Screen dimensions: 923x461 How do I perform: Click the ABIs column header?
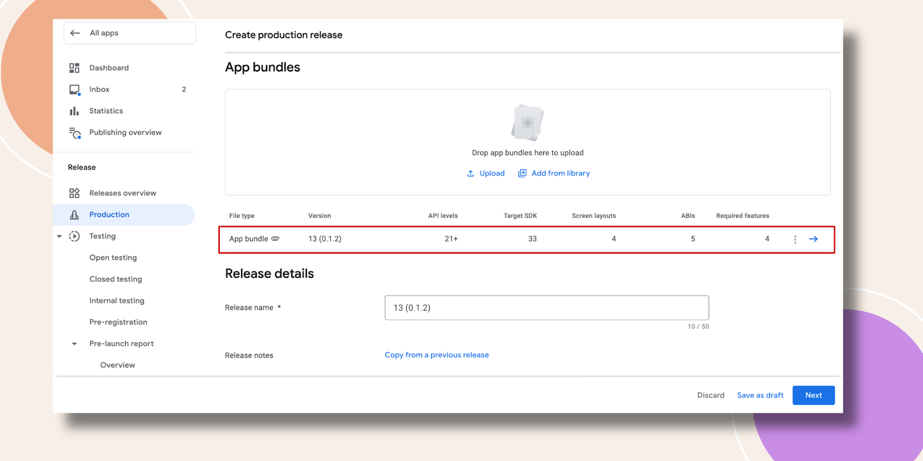coord(688,216)
